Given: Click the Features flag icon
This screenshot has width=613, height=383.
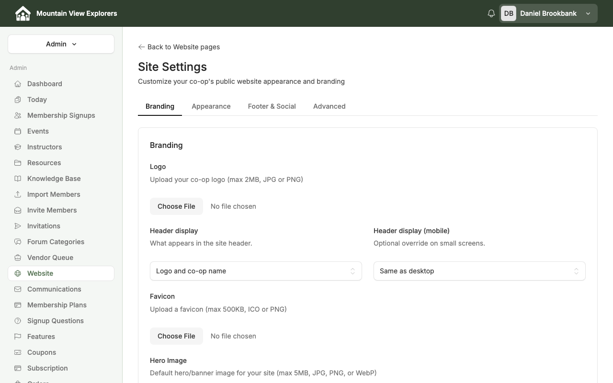Looking at the screenshot, I should pyautogui.click(x=18, y=337).
